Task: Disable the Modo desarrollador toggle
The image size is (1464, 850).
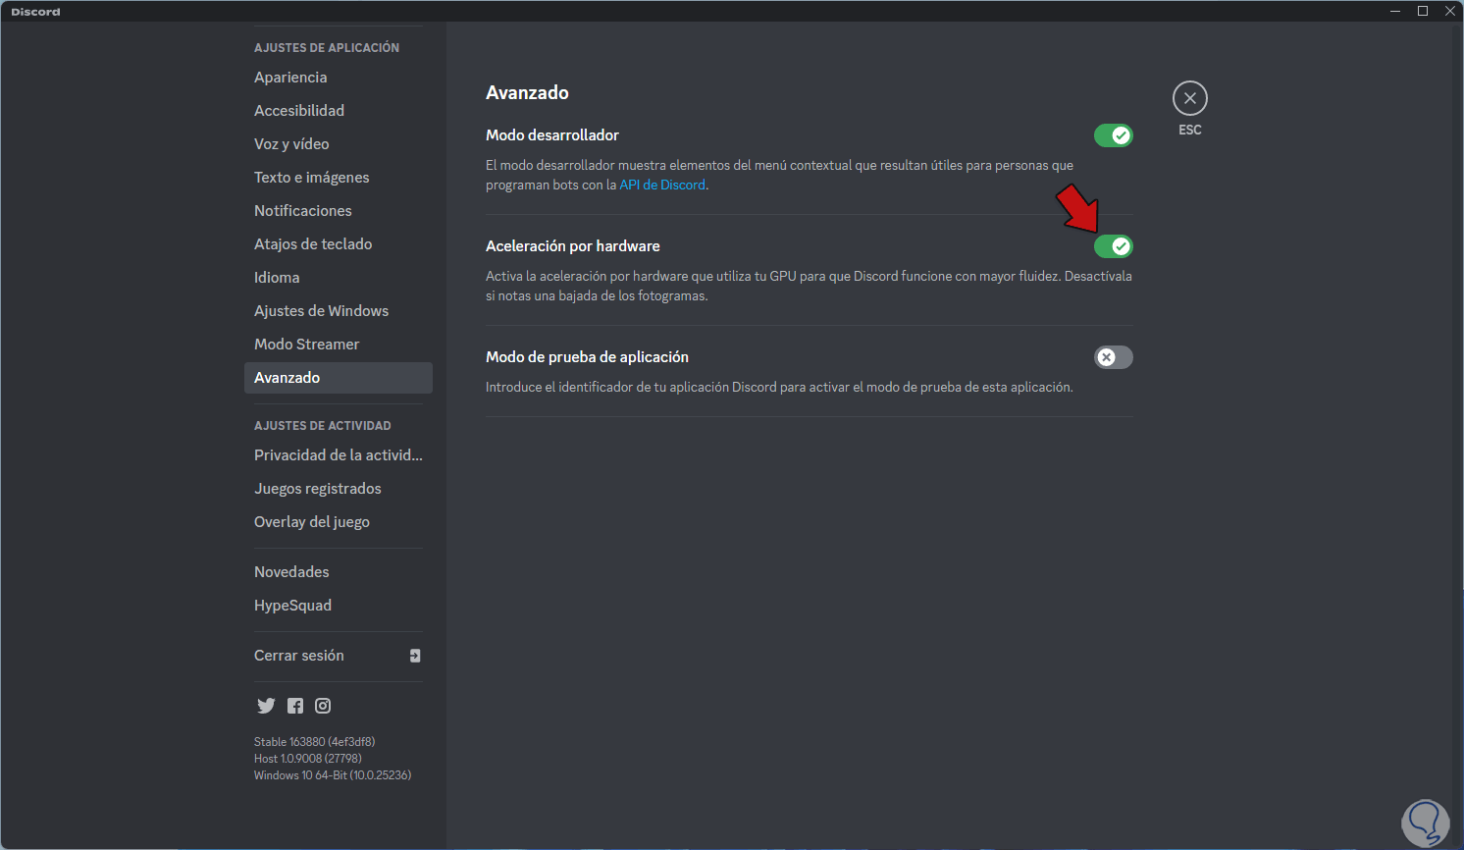Action: click(1113, 135)
